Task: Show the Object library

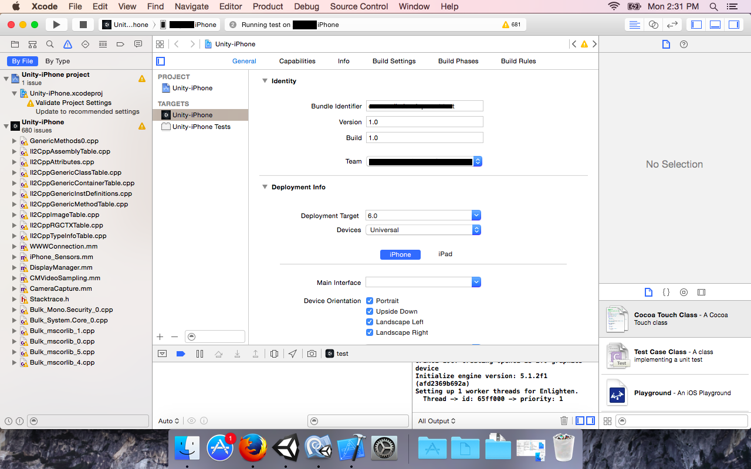Action: coord(684,292)
